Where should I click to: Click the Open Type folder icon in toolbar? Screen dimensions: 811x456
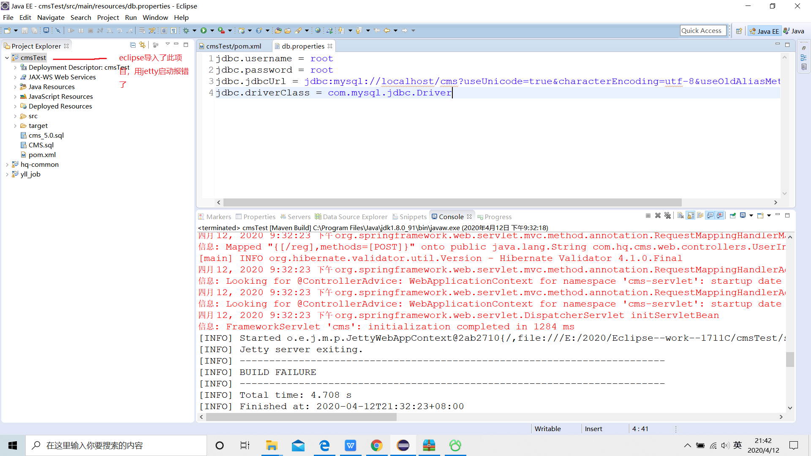[x=278, y=30]
